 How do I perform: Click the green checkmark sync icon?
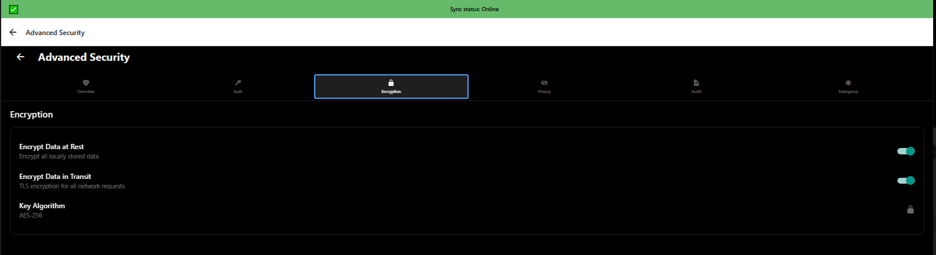pos(13,9)
